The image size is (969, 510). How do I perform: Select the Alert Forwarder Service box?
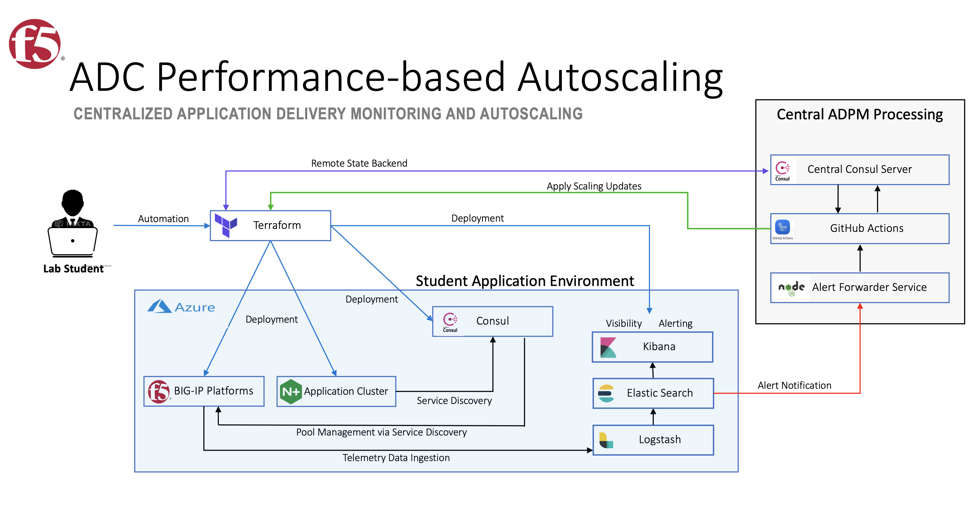click(x=869, y=288)
